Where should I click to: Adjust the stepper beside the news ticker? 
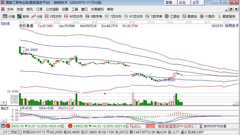click(x=196, y=126)
